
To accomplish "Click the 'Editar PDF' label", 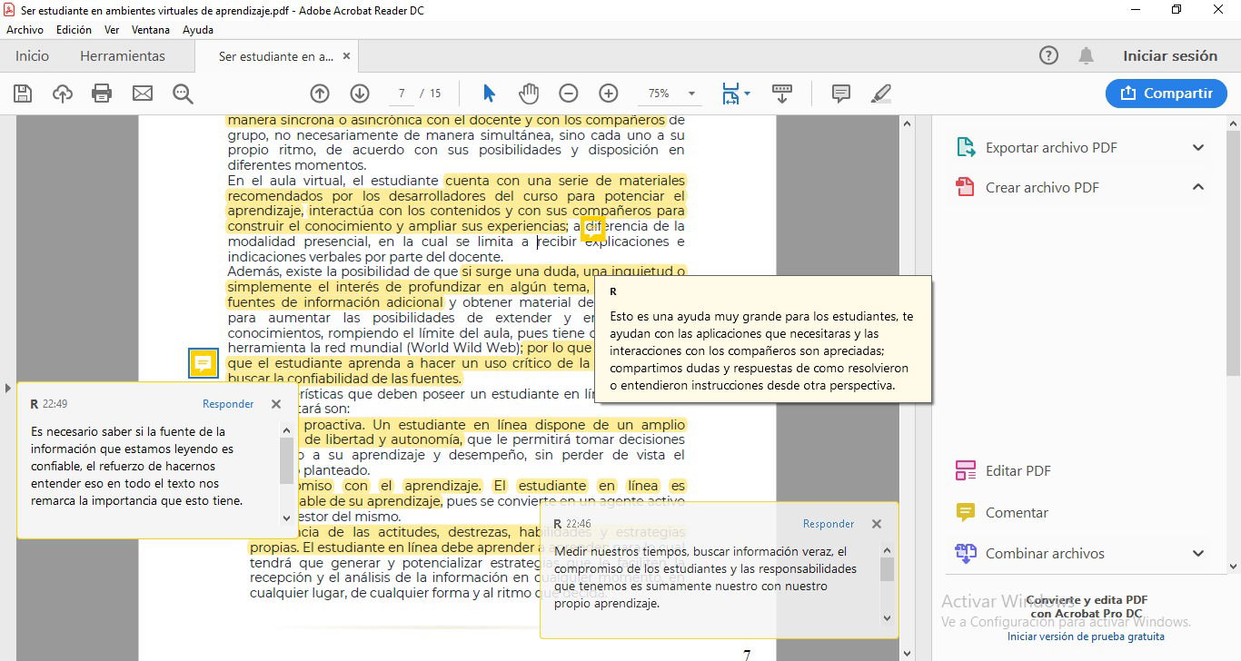I will [x=1018, y=470].
